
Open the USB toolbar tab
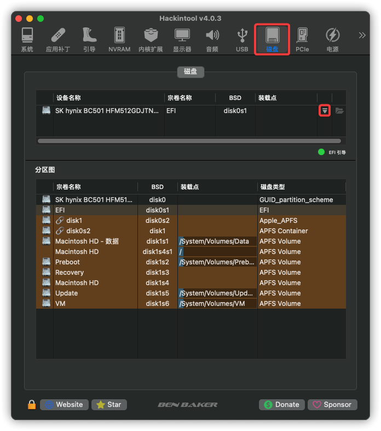(242, 39)
